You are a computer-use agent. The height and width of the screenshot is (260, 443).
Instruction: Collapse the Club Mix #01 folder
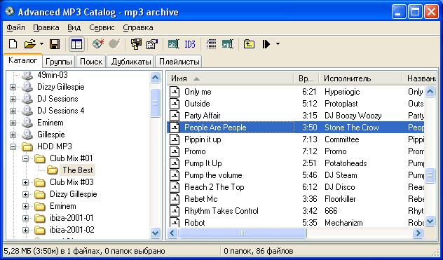pyautogui.click(x=25, y=158)
